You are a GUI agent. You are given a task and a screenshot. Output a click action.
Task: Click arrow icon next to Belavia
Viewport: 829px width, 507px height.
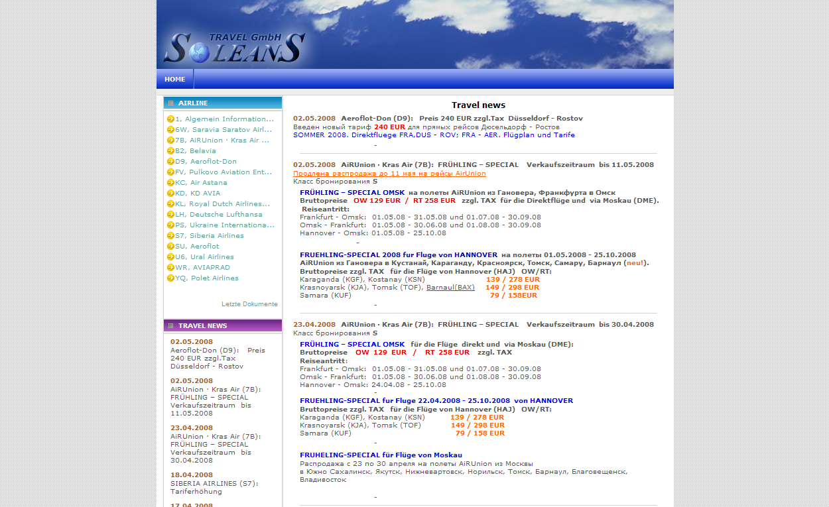(x=170, y=151)
